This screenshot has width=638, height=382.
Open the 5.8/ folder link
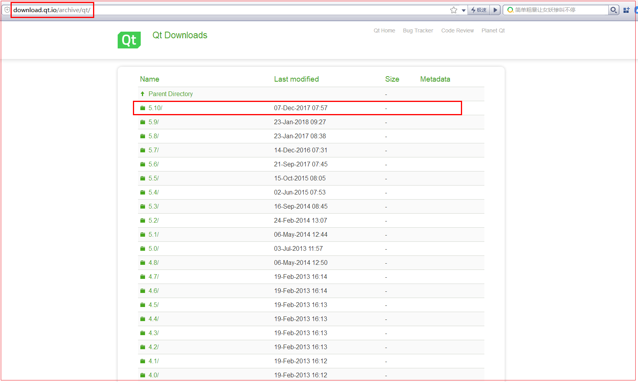click(x=154, y=136)
